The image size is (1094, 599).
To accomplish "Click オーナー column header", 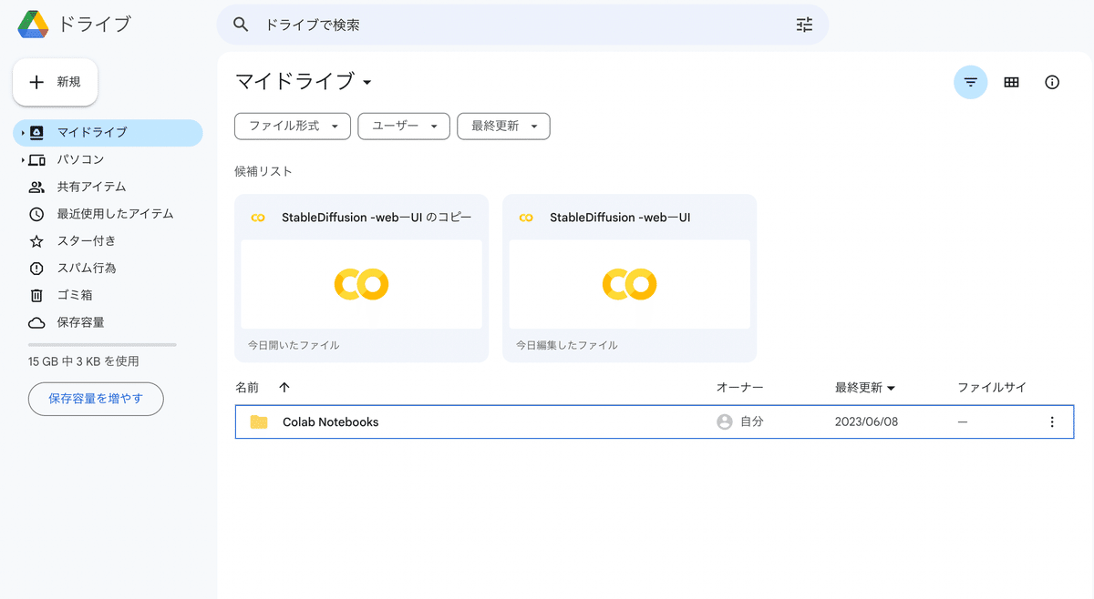I will pyautogui.click(x=739, y=387).
